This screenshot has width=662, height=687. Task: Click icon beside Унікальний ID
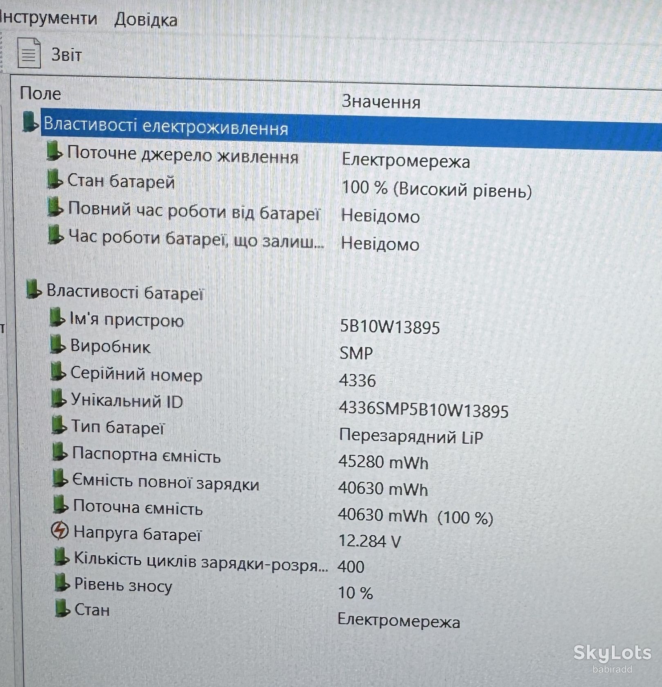[58, 398]
